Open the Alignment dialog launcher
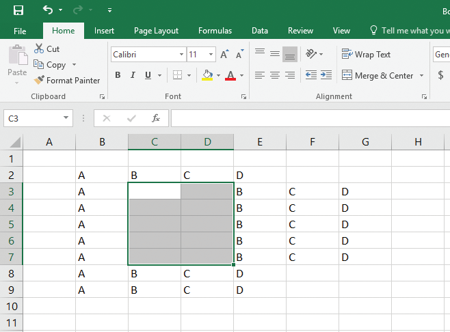 [424, 96]
